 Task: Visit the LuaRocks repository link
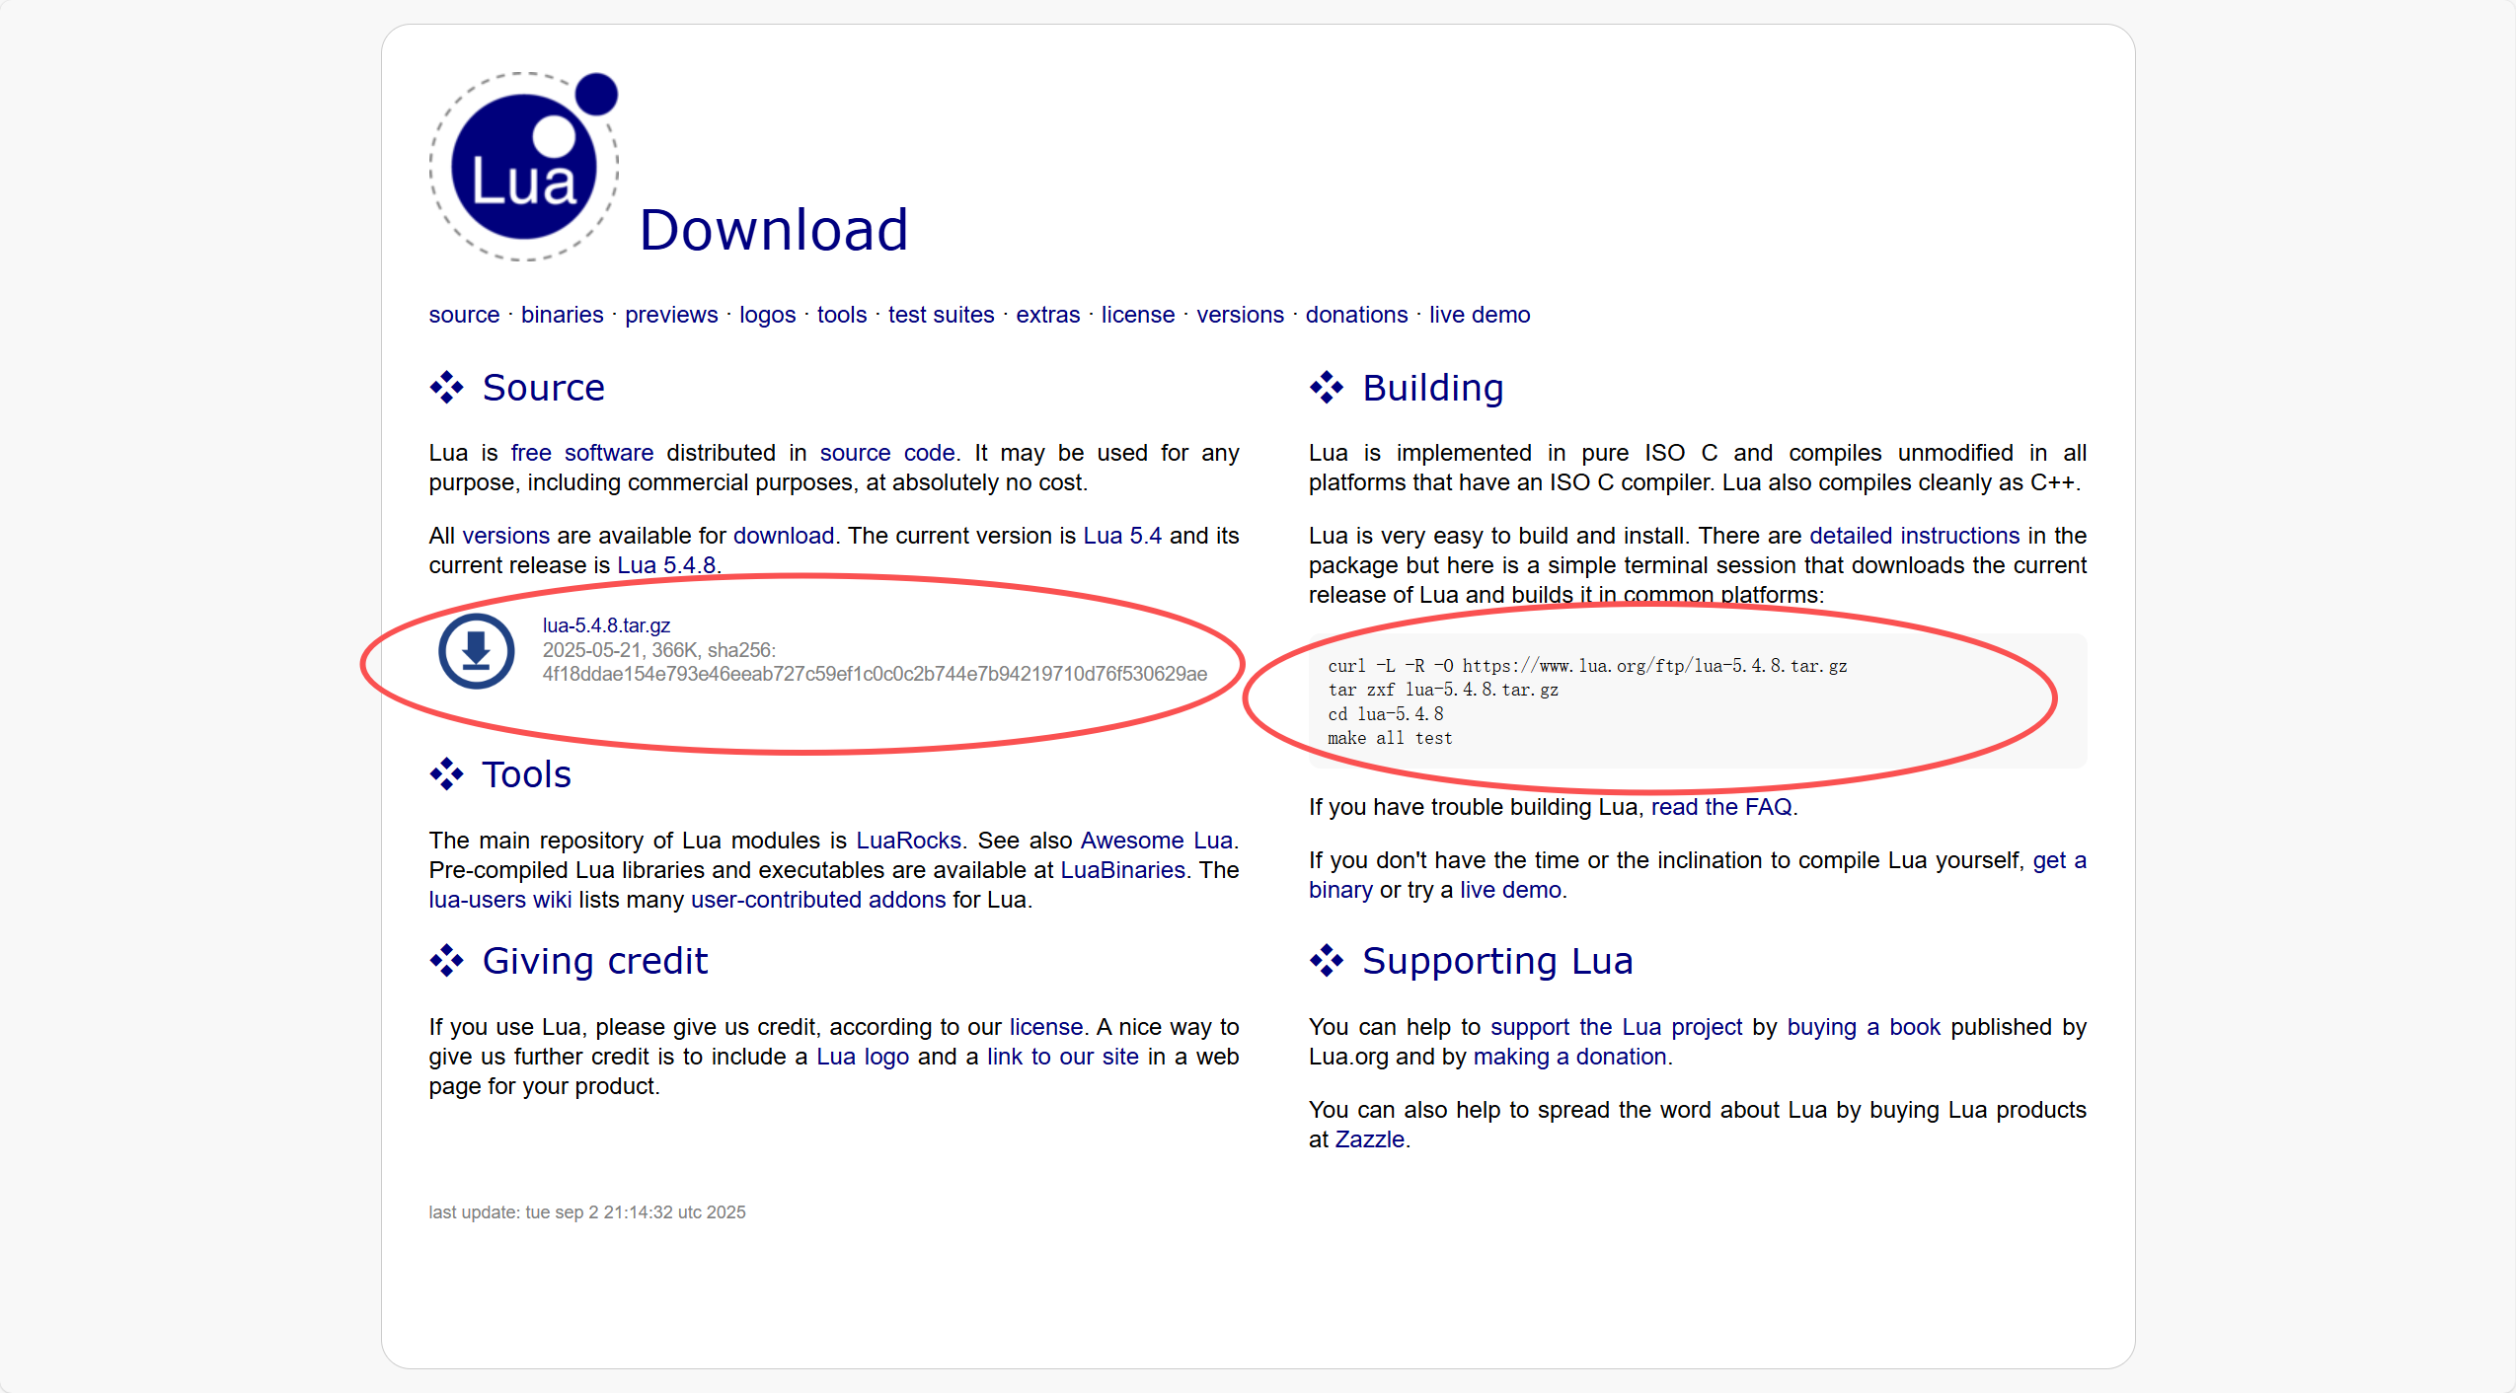[908, 841]
